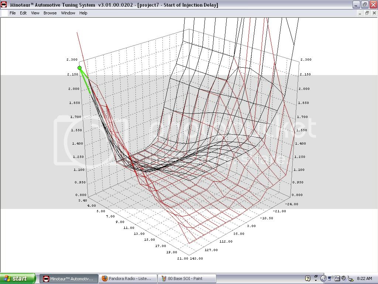Click the 8:22 AM clock

tap(364, 278)
